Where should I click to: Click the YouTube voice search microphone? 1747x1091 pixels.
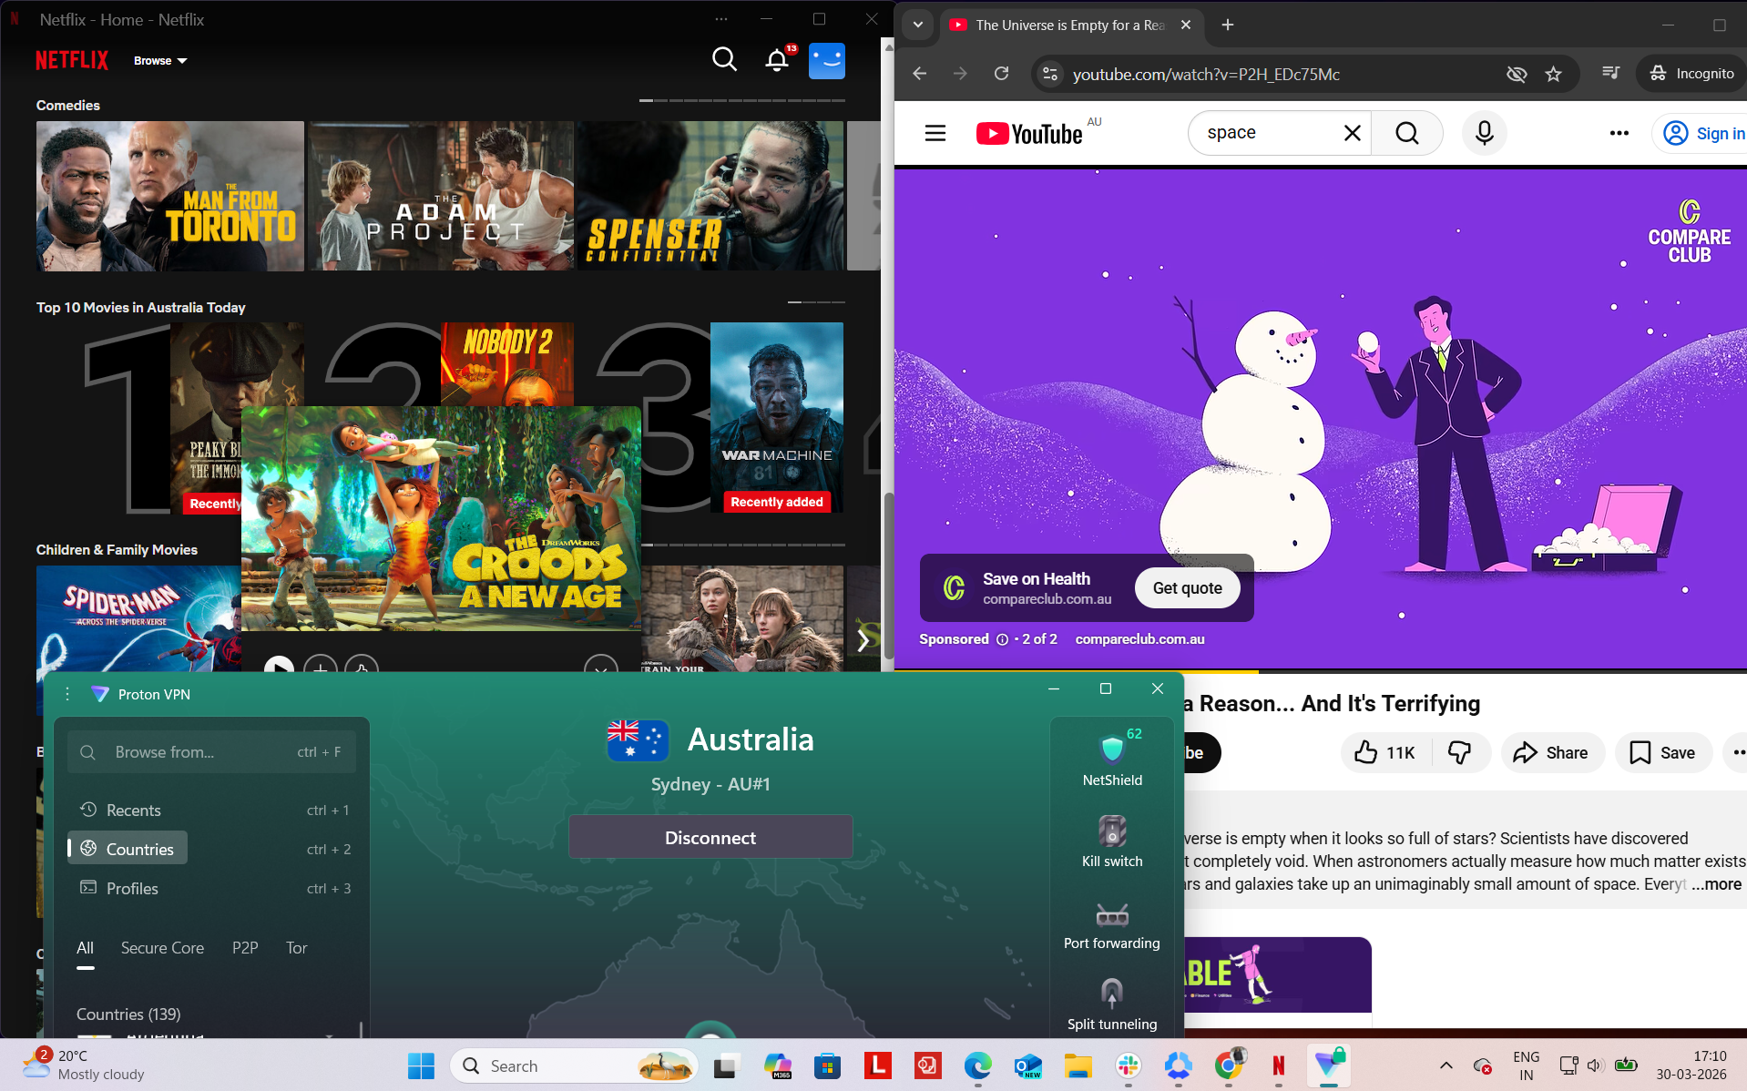1483,132
